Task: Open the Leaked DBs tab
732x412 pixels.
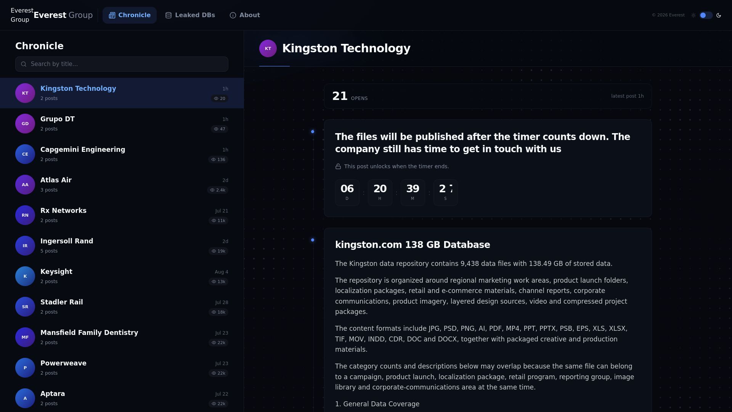Action: click(x=190, y=15)
